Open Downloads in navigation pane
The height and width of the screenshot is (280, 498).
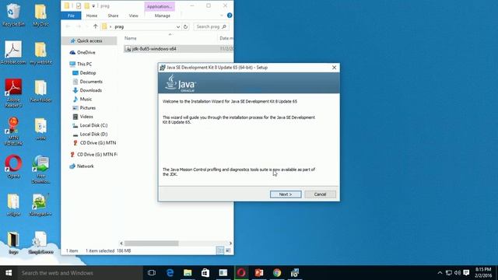click(x=90, y=90)
